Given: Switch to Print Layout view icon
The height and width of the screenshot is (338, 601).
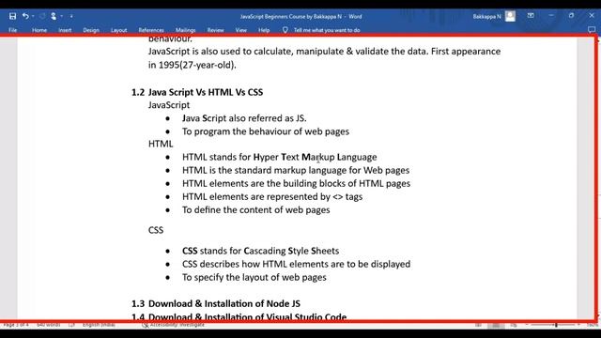Looking at the screenshot, I should (x=496, y=326).
